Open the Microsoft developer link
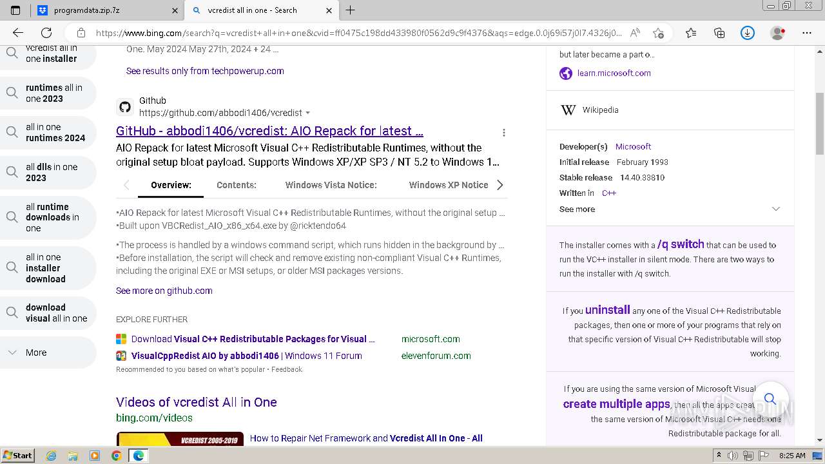The width and height of the screenshot is (825, 464). (x=633, y=147)
